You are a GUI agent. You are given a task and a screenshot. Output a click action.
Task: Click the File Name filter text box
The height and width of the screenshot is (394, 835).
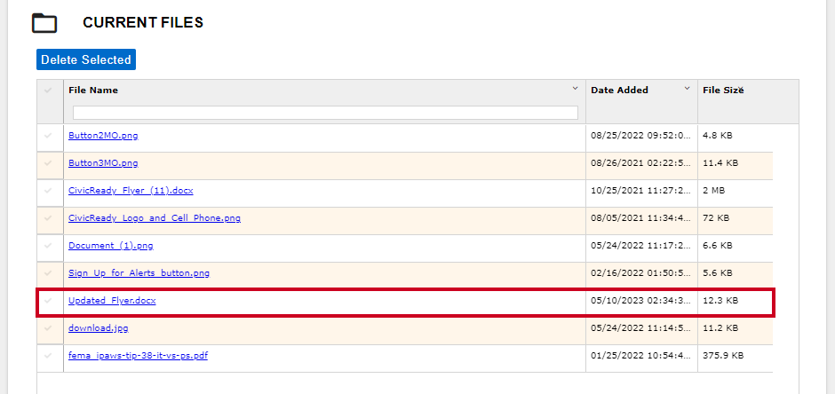(x=325, y=113)
